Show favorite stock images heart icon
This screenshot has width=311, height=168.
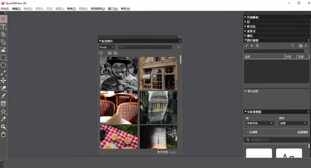click(x=101, y=53)
